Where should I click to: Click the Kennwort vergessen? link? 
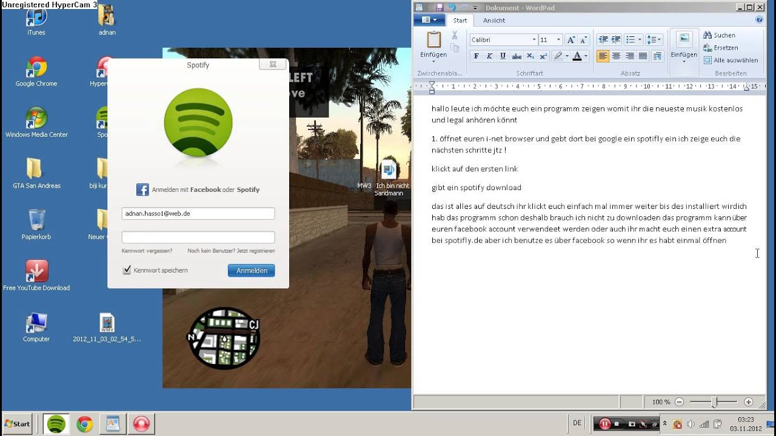click(147, 251)
